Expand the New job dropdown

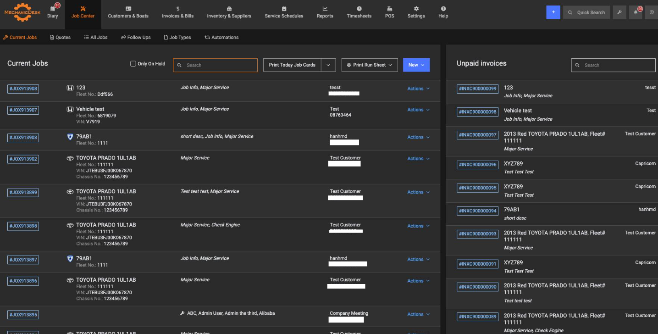pos(416,65)
